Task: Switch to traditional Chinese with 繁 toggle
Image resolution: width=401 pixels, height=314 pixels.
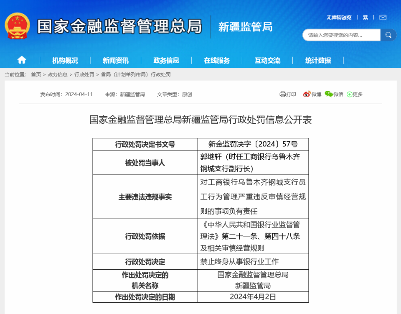Action: 365,18
